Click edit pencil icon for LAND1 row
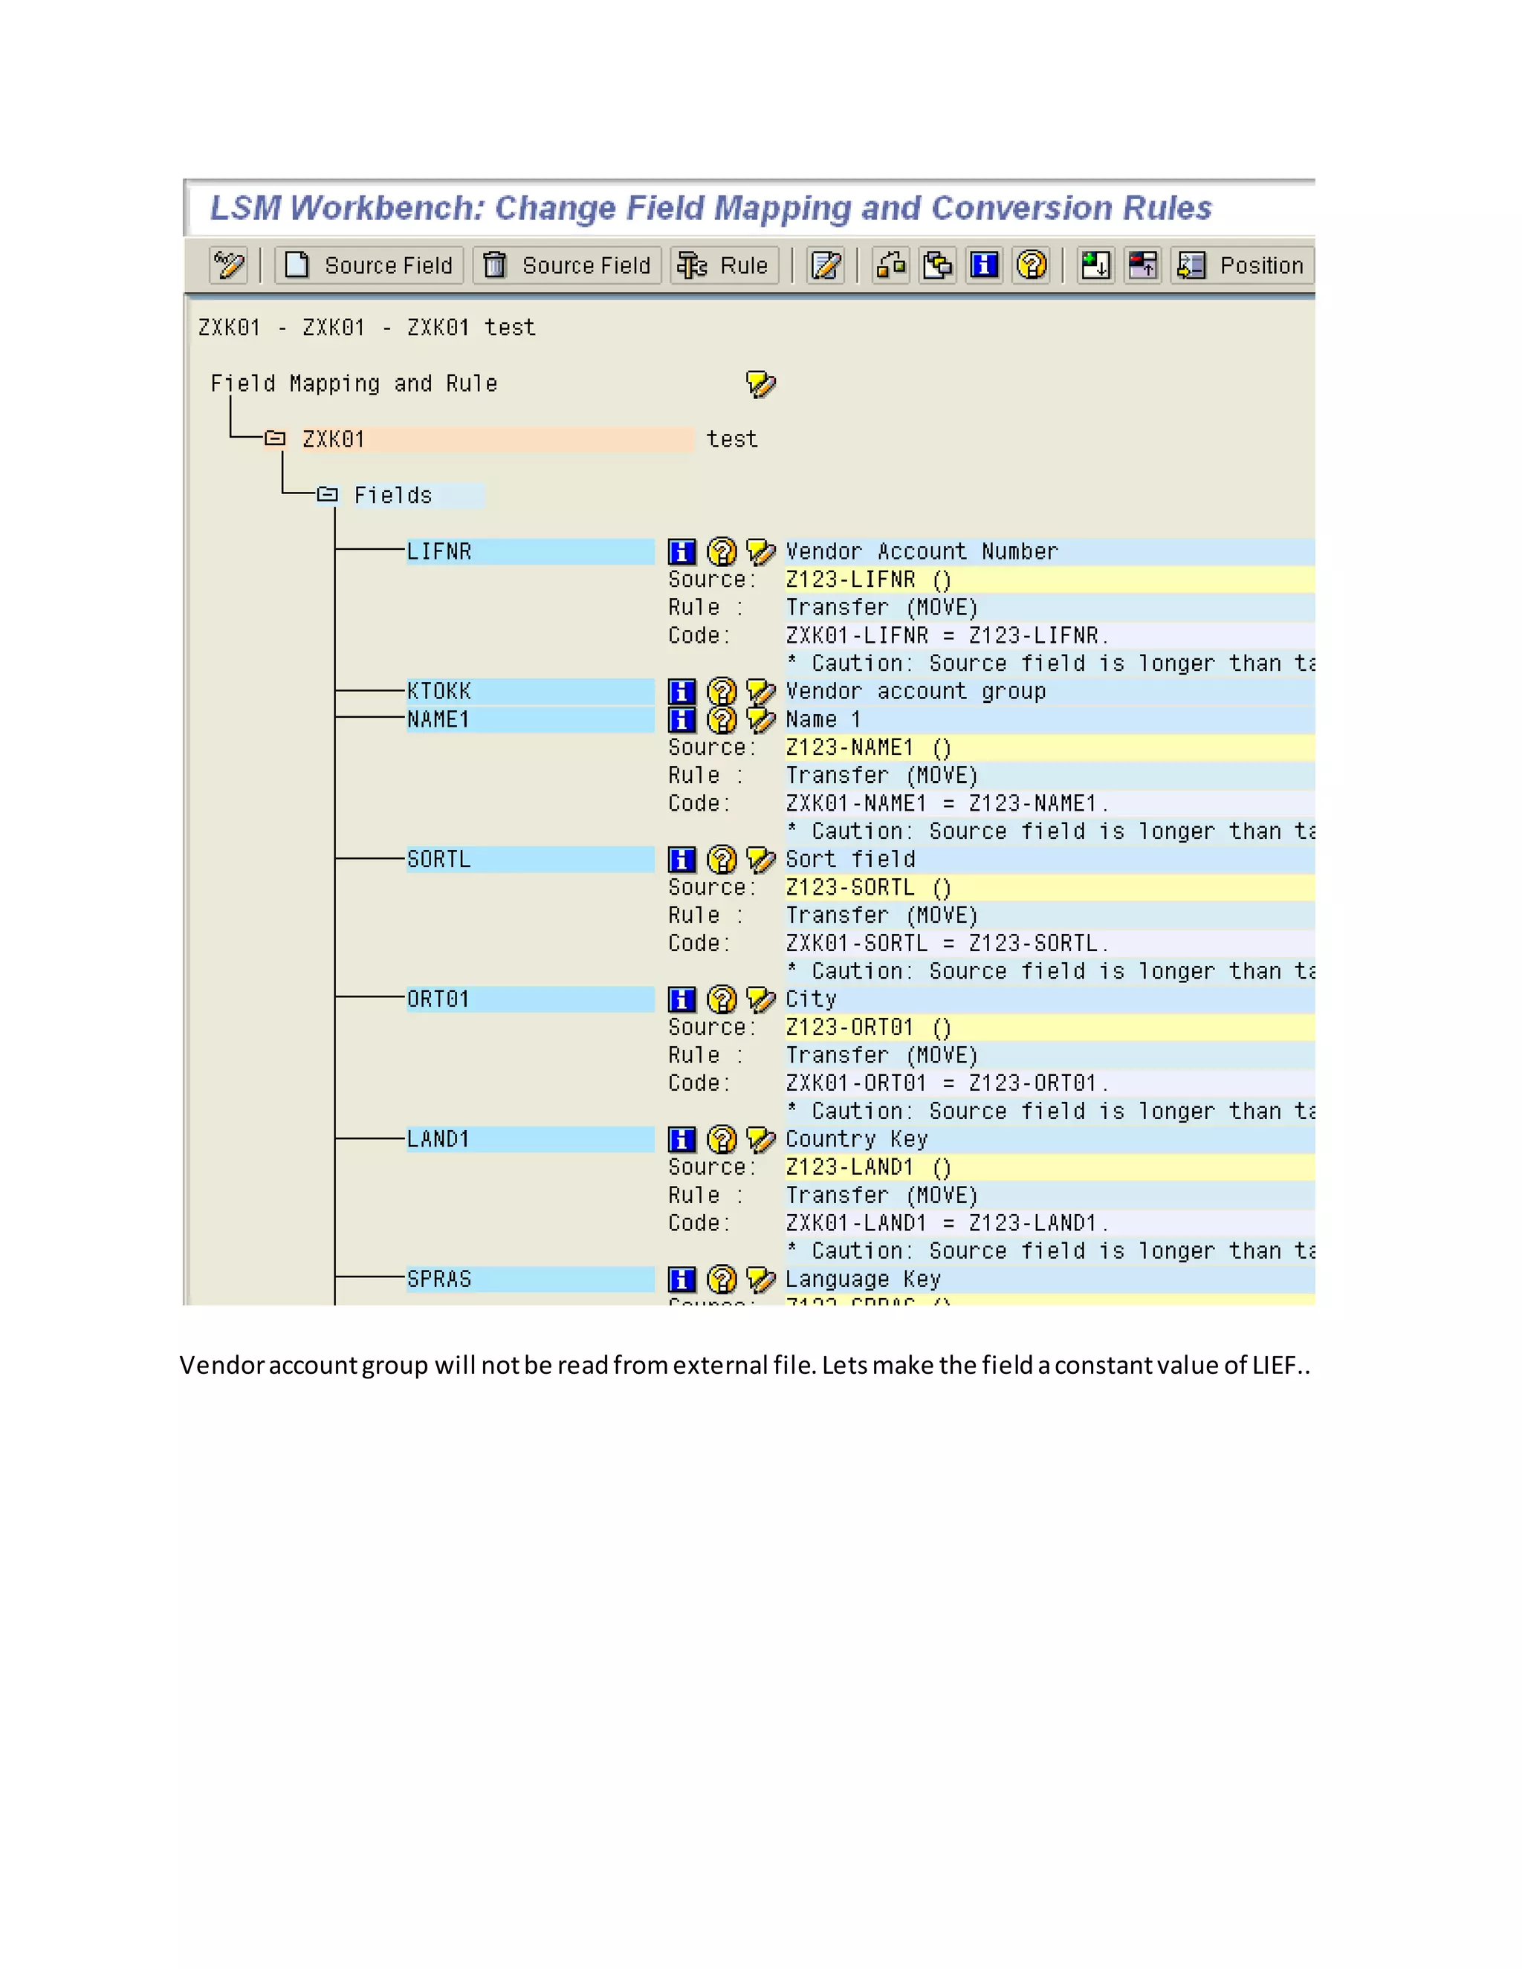The image size is (1522, 1969). 761,1138
